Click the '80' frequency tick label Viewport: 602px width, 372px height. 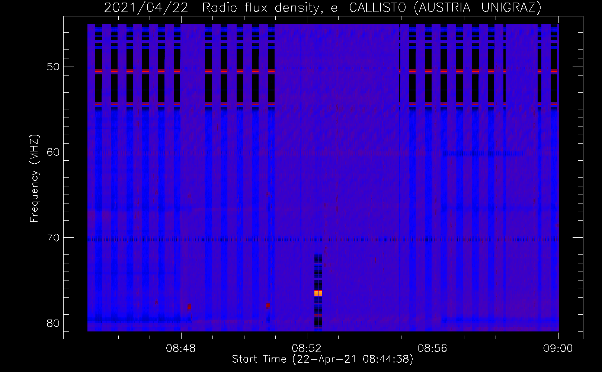click(54, 323)
